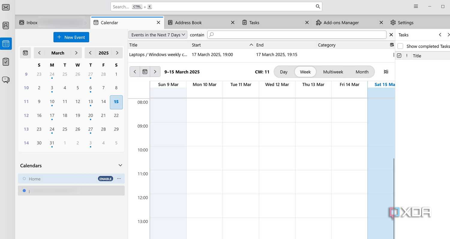Open Tasks space from the sidebar
Screen dimensions: 450x239
click(6, 62)
